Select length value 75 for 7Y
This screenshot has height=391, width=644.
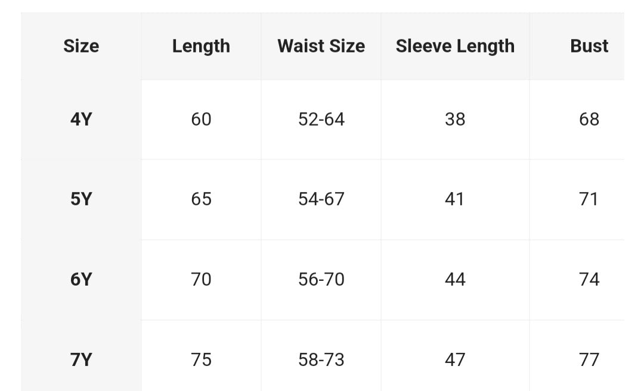click(201, 359)
